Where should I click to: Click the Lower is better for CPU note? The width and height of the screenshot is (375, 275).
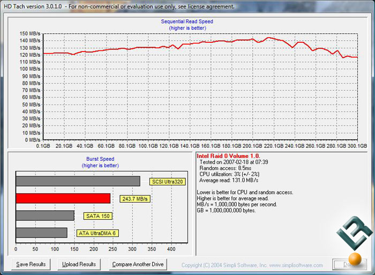(x=245, y=192)
